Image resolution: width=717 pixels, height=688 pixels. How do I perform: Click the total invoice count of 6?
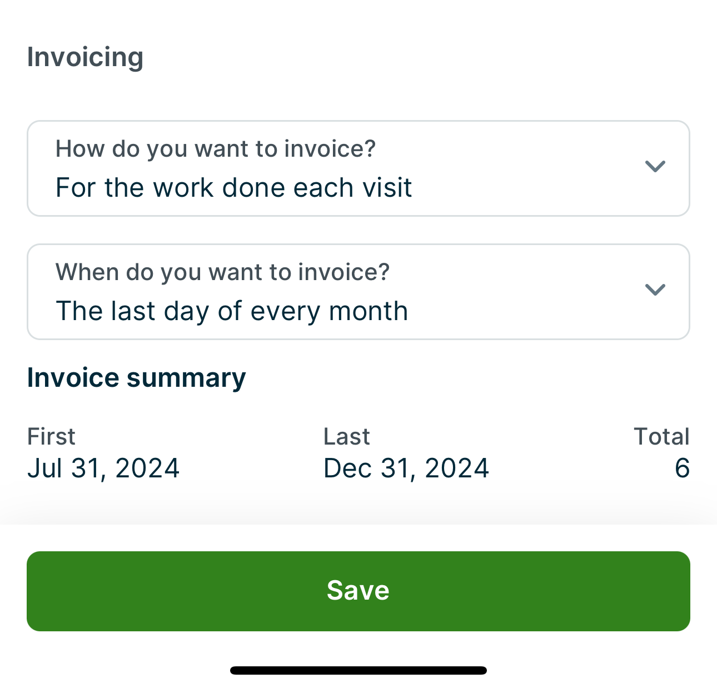pos(682,468)
